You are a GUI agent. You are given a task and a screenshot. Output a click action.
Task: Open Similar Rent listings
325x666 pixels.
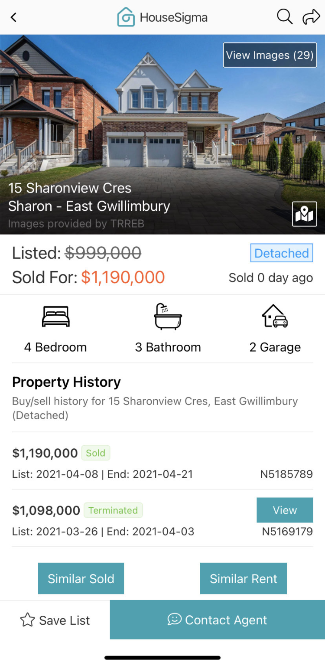(243, 578)
